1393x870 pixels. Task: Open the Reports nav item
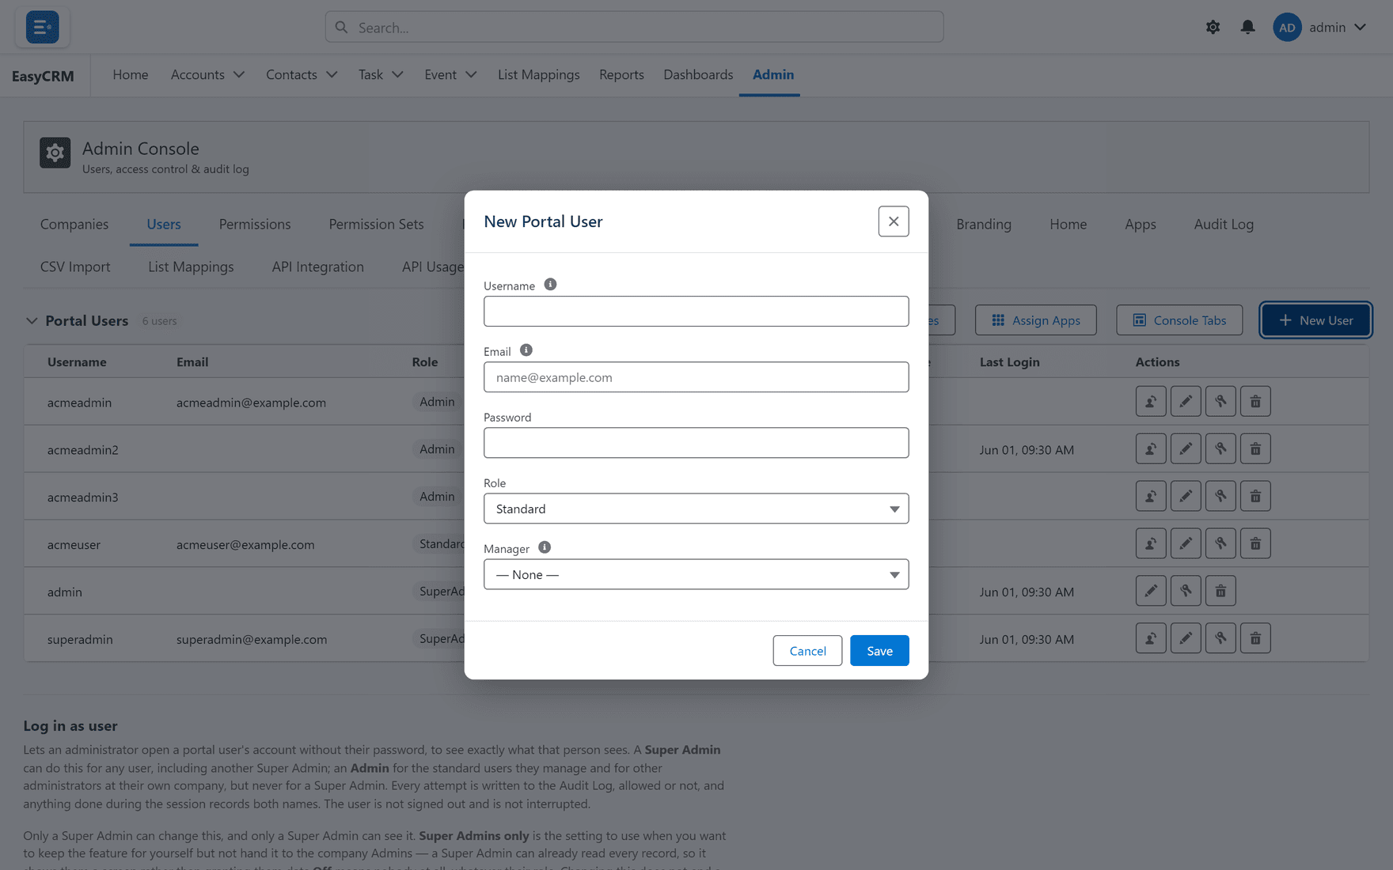pos(621,74)
